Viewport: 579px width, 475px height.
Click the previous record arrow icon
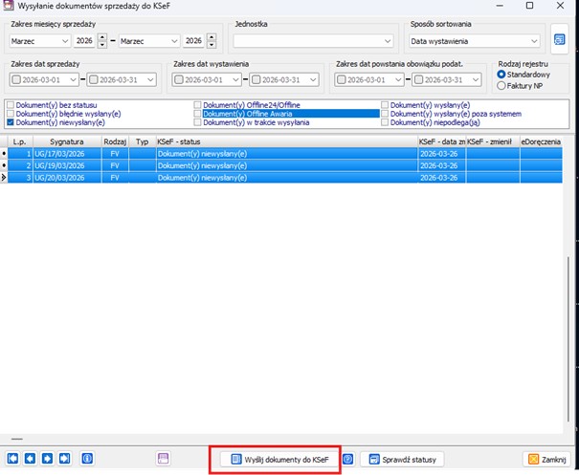pyautogui.click(x=30, y=459)
